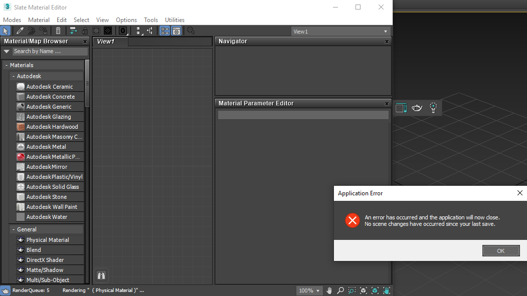The height and width of the screenshot is (296, 527).
Task: Click Lay Out Children icon
Action: [150, 31]
